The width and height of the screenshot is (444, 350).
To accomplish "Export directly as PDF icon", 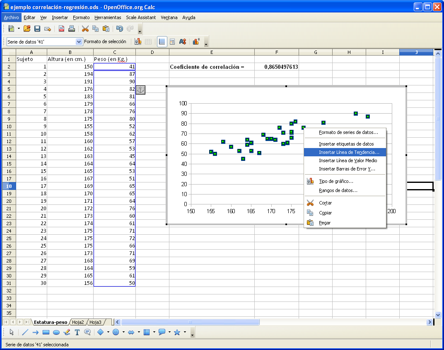I will [x=61, y=29].
